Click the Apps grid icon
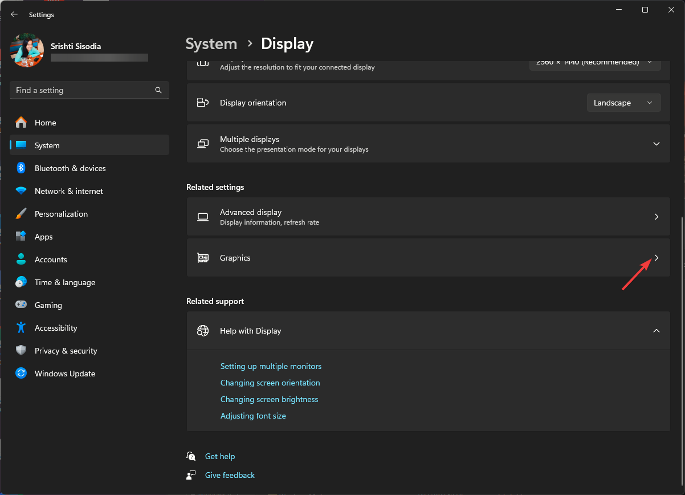 (21, 237)
